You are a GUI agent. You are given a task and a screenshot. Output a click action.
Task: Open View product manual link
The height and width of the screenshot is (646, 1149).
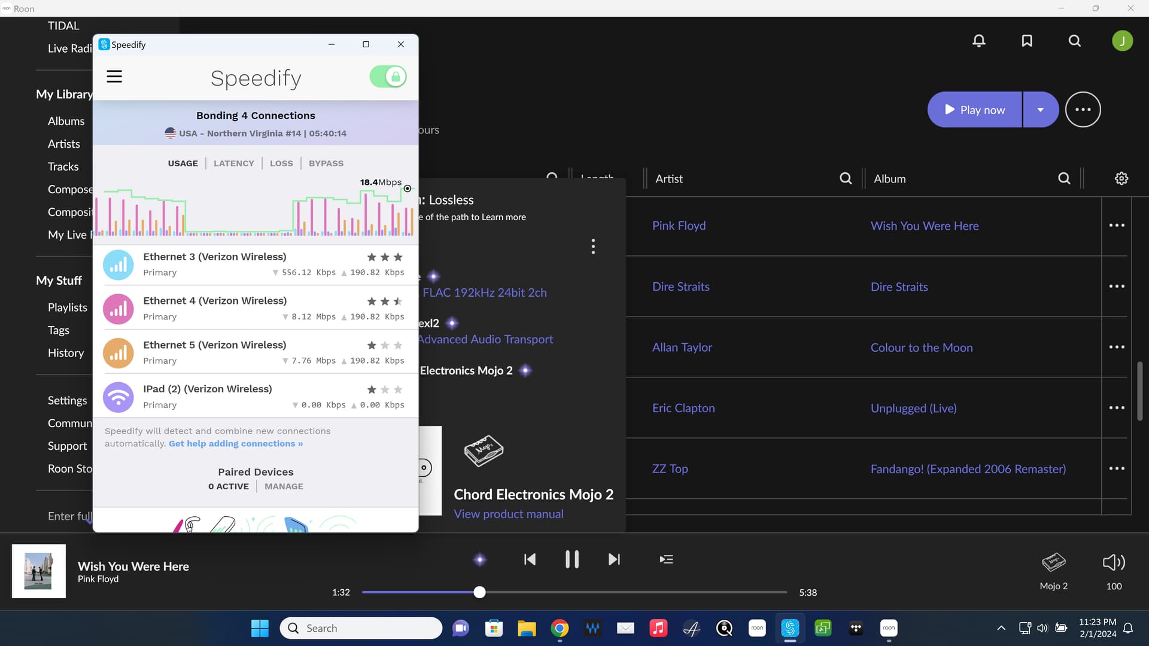509,514
